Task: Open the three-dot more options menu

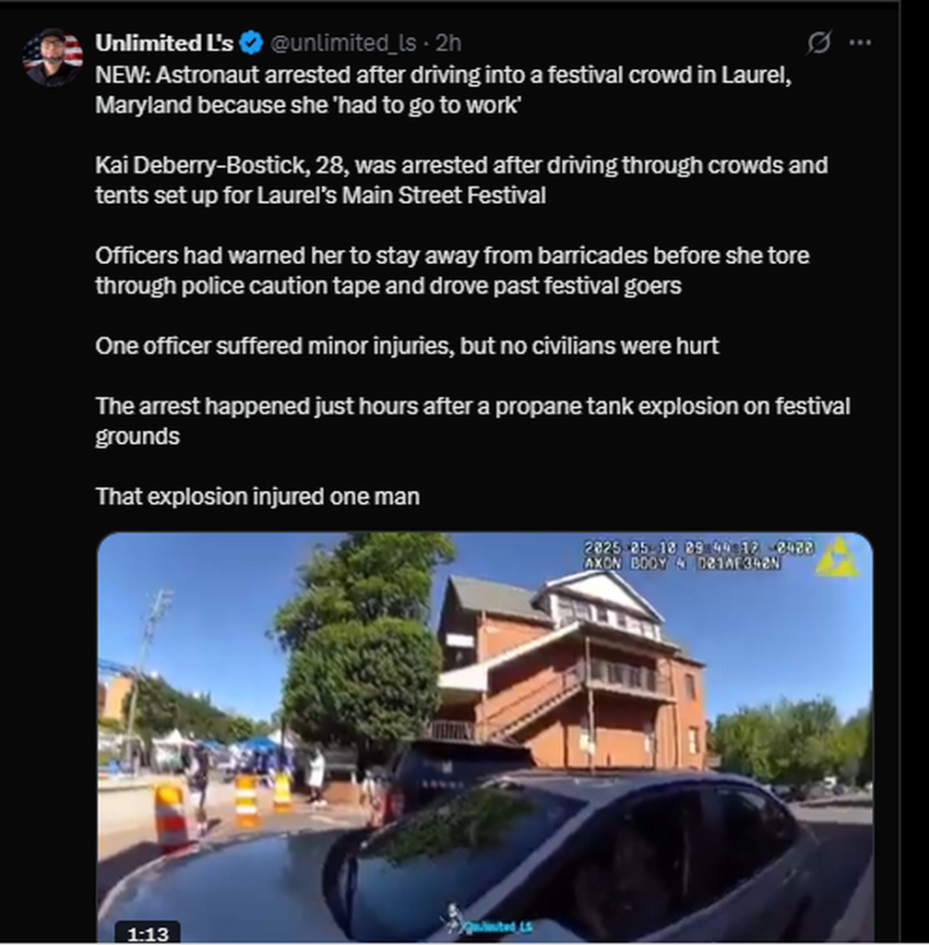Action: click(x=860, y=42)
